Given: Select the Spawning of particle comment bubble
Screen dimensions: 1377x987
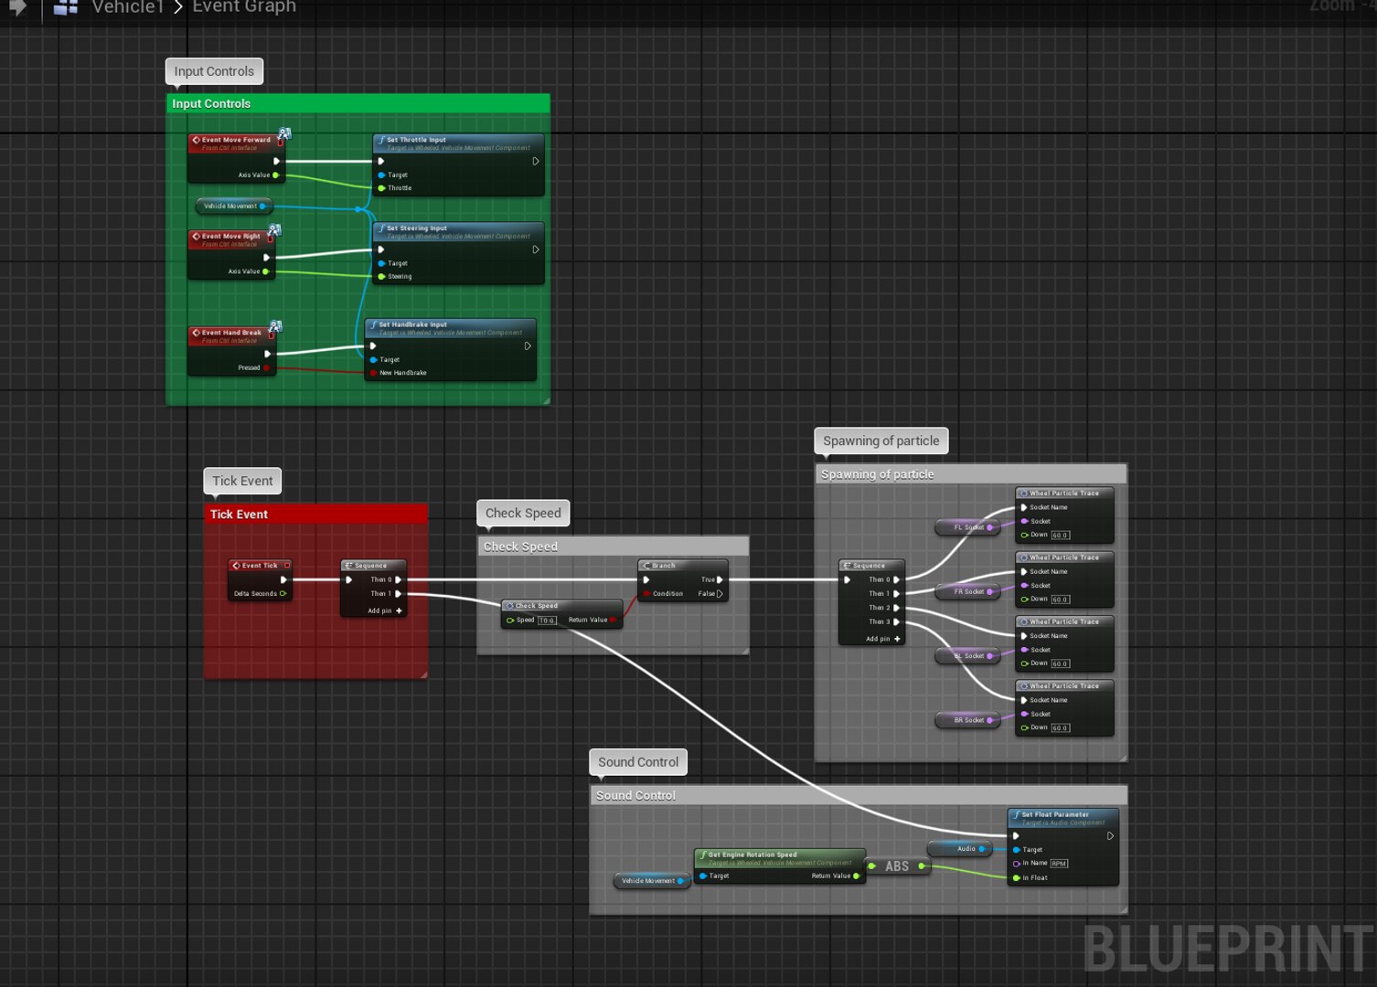Looking at the screenshot, I should (x=881, y=440).
